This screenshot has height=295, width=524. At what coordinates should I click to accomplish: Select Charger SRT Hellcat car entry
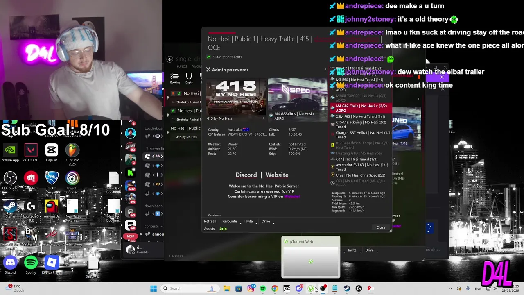361,135
